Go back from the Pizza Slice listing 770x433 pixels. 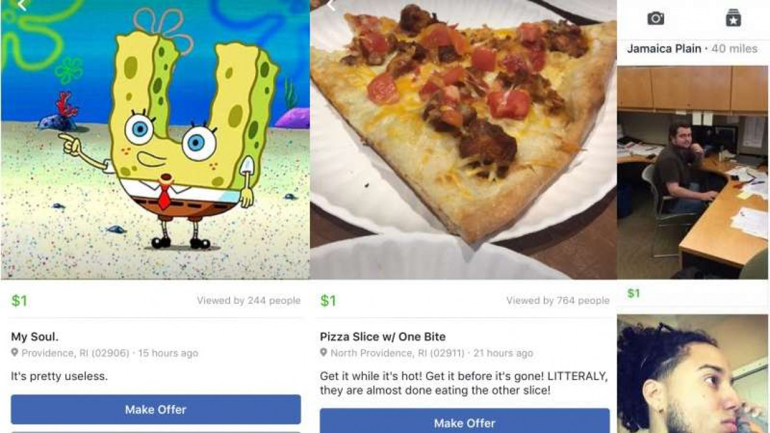click(x=331, y=5)
